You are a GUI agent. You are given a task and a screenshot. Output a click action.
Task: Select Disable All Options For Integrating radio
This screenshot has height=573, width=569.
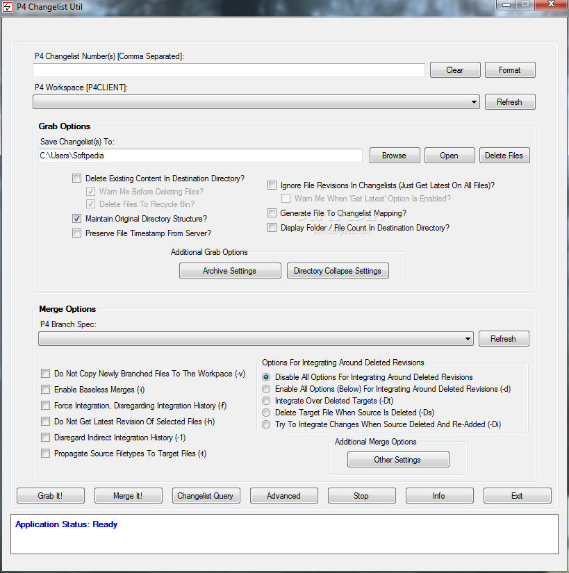tap(266, 377)
